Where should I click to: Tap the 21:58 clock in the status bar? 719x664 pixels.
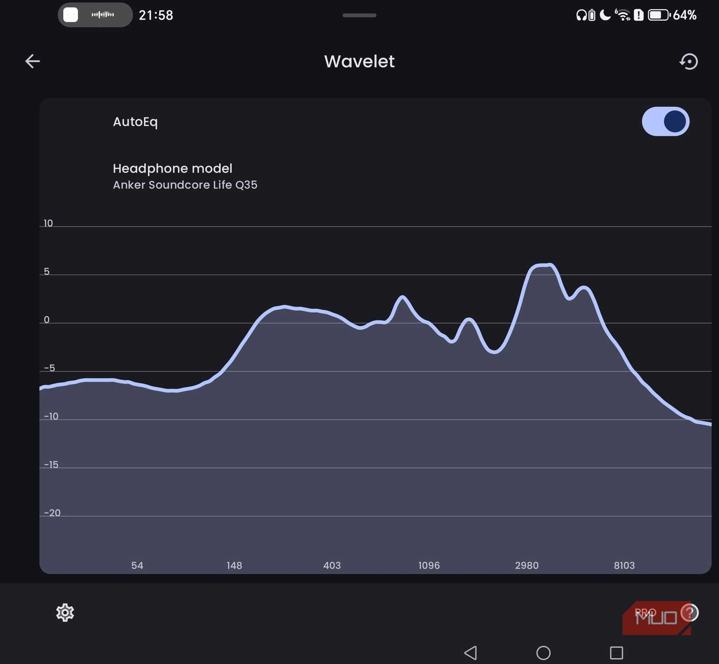(x=156, y=15)
